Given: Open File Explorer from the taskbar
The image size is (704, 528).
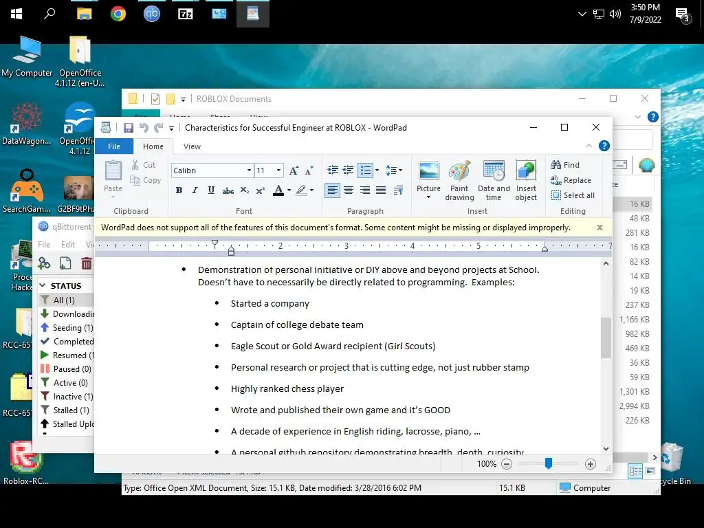Looking at the screenshot, I should pos(85,14).
